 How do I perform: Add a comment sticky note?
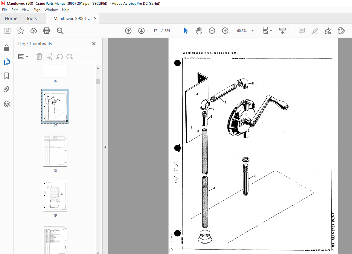click(x=302, y=31)
